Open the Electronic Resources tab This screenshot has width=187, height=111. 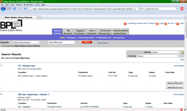[x=105, y=32]
